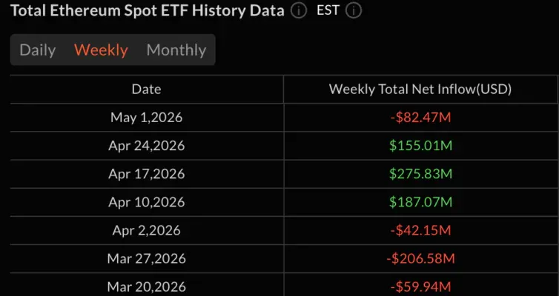Viewport: 559px width, 296px height.
Task: Click the Apr 17,2026 row date
Action: point(147,174)
